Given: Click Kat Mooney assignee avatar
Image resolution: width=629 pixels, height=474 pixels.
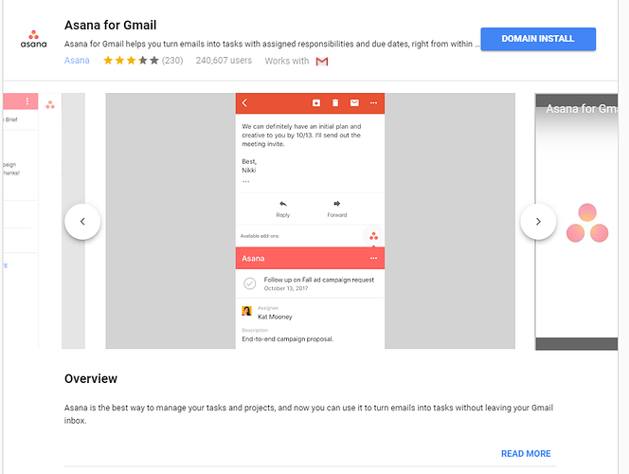Looking at the screenshot, I should (246, 311).
